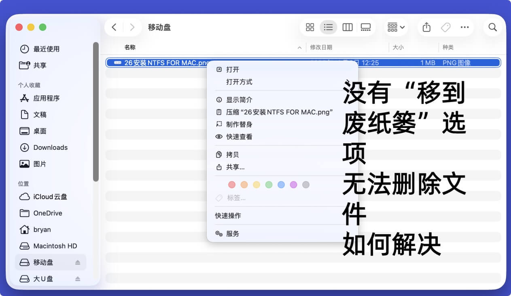Switch to column view in the toolbar
Viewport: 511px width, 296px height.
pos(347,27)
